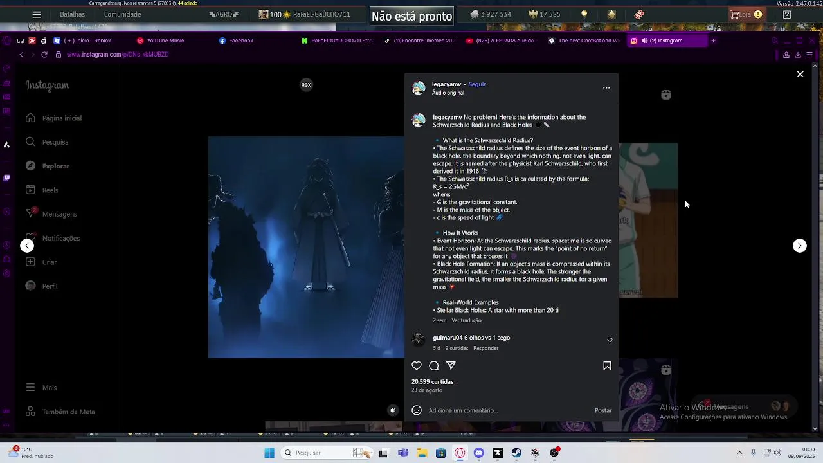Switch to the A ESPADA que de YouTube tab

coord(502,41)
